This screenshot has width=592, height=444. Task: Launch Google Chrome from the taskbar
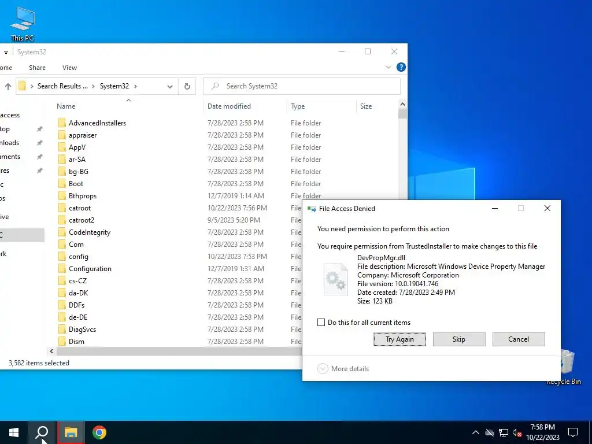point(99,432)
